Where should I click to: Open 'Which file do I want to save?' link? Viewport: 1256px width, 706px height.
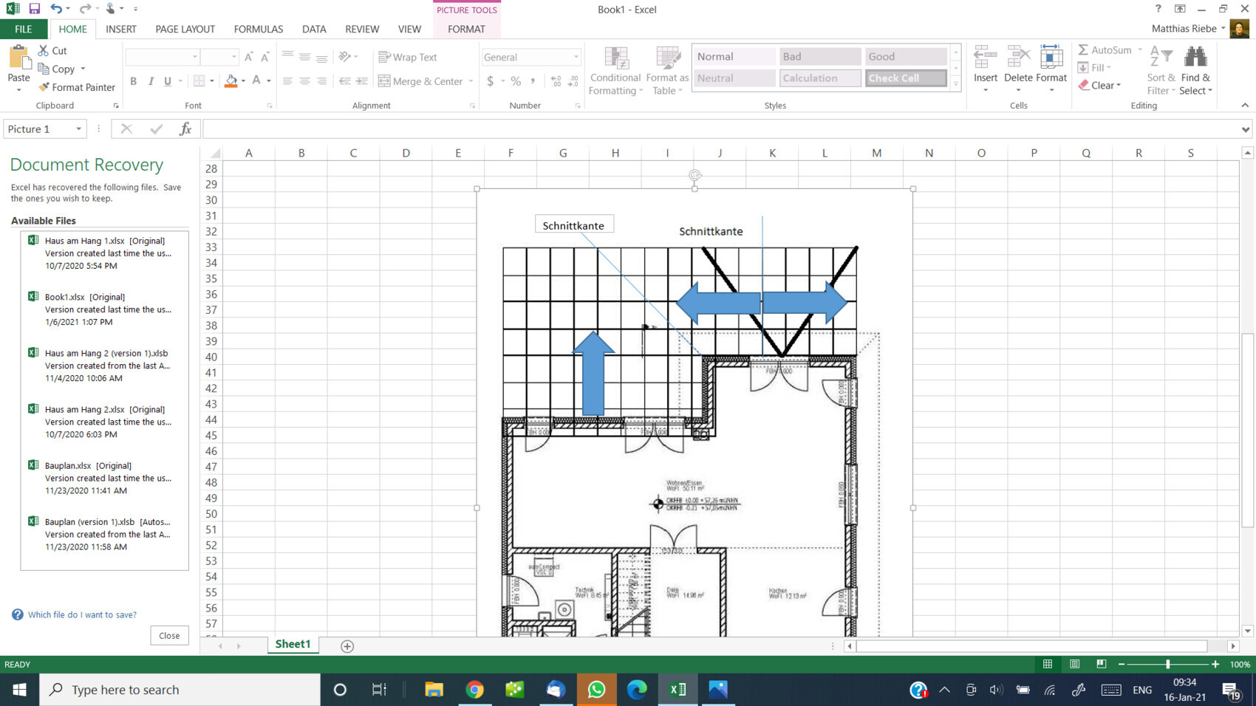tap(82, 614)
